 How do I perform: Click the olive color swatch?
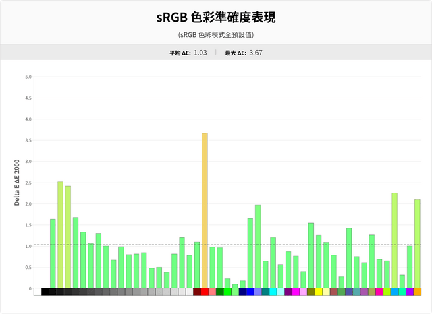coord(311,292)
